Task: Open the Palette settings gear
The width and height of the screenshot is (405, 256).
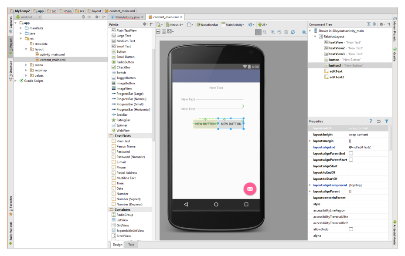Action: point(145,24)
